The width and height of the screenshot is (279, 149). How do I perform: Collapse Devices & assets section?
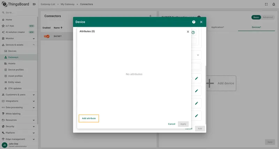pos(19,45)
